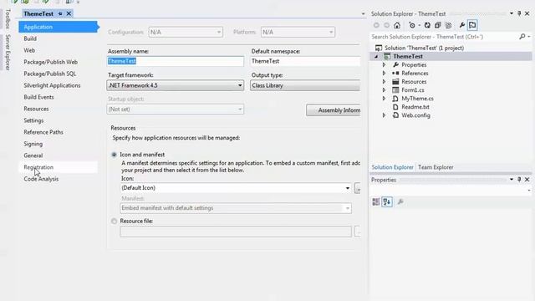Click the Search Solution Explorer box
Screen dimensions: 535x301
tap(444, 37)
